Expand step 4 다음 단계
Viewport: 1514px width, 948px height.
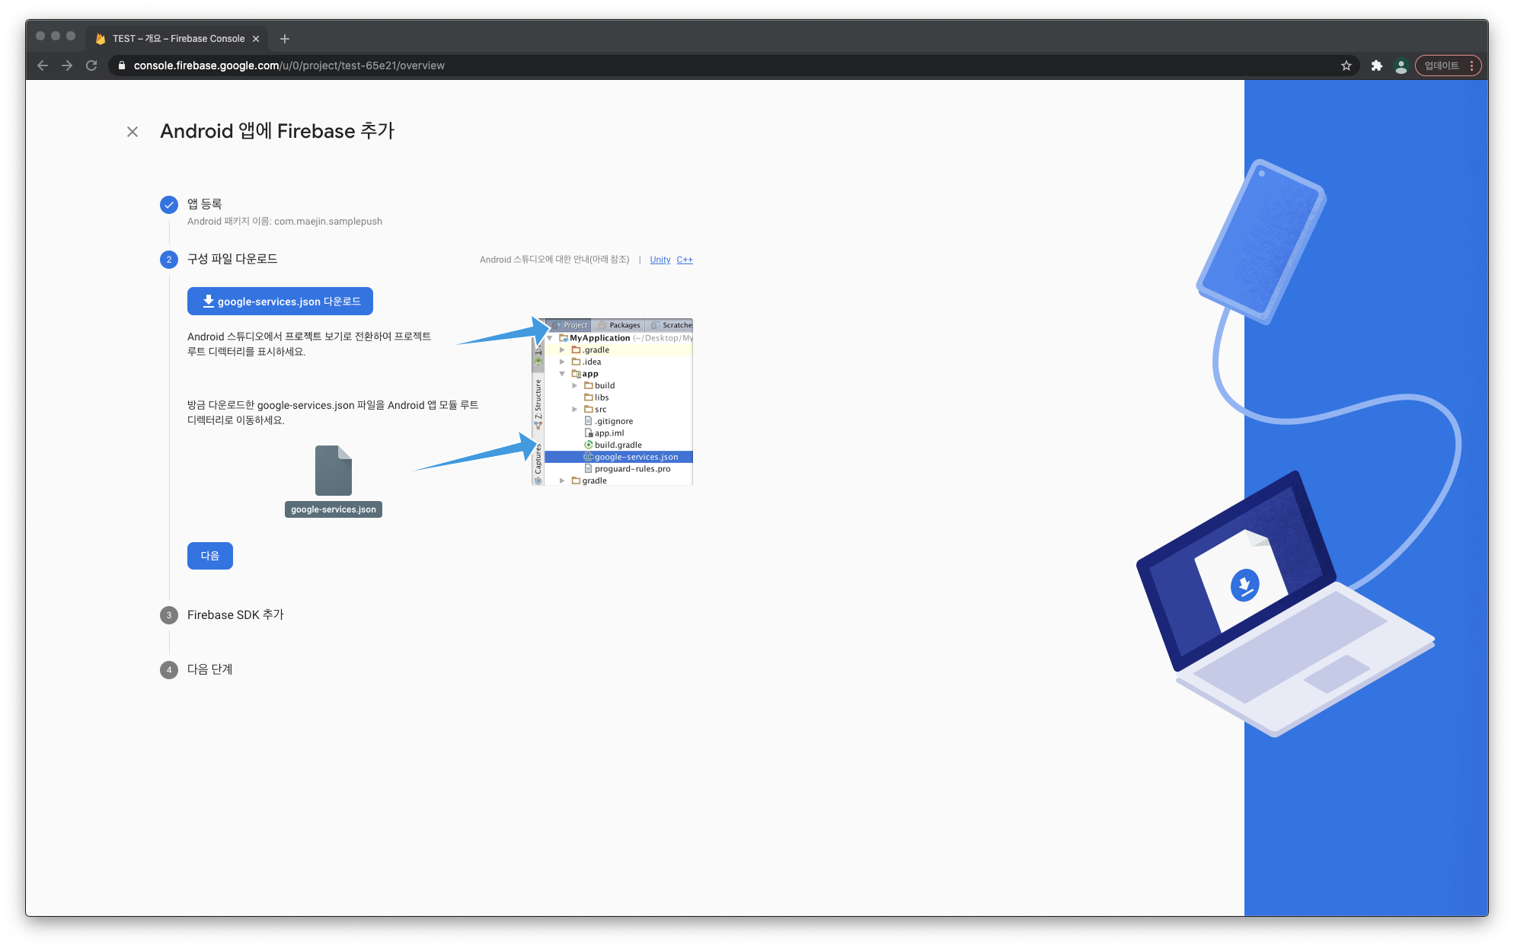coord(210,670)
